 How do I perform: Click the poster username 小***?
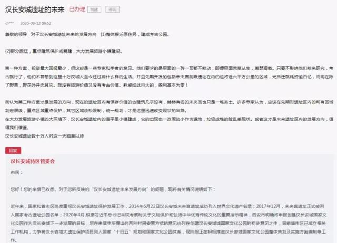tap(9, 23)
